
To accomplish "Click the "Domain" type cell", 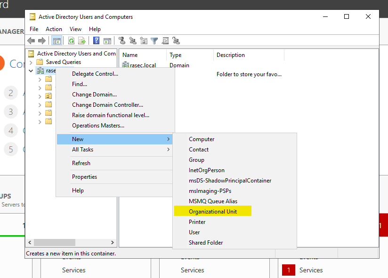I will tap(179, 65).
